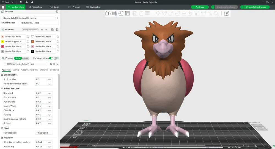Click filament 3 yellow color swatch
This screenshot has width=275, height=149.
(2, 41)
